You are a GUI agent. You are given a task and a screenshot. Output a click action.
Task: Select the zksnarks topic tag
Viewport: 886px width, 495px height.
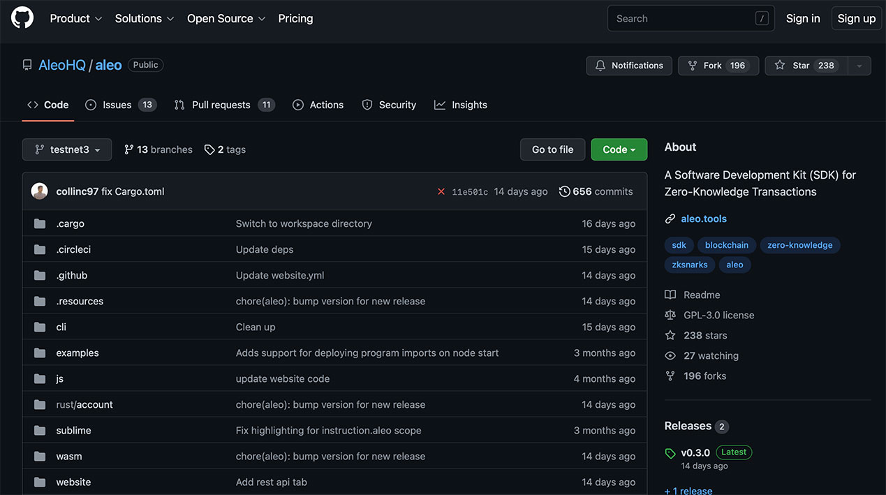coord(690,265)
